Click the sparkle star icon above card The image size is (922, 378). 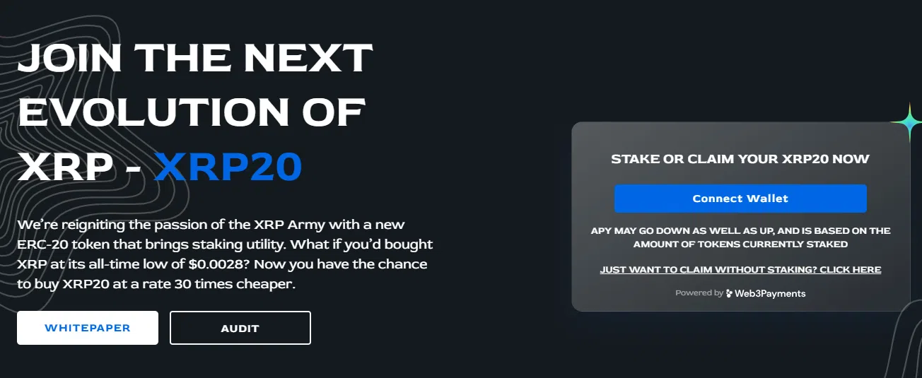tap(907, 123)
